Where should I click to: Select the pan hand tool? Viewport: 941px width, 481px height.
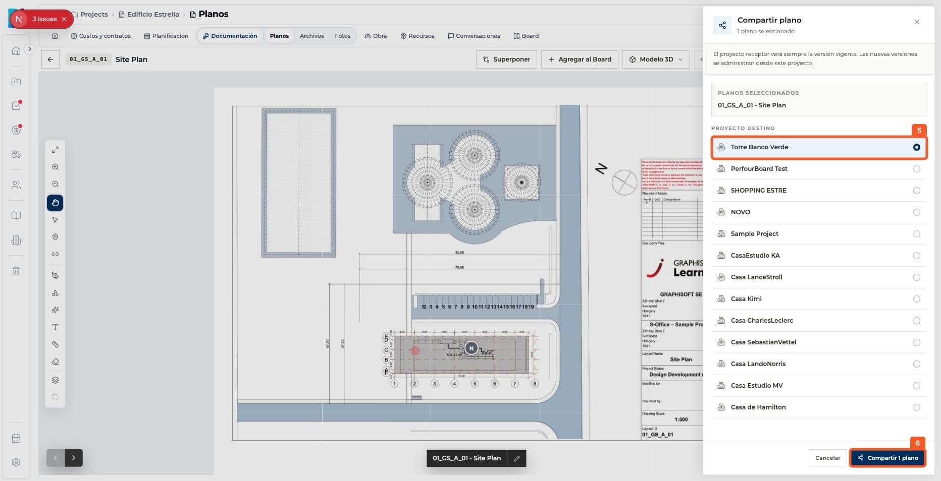pos(55,203)
